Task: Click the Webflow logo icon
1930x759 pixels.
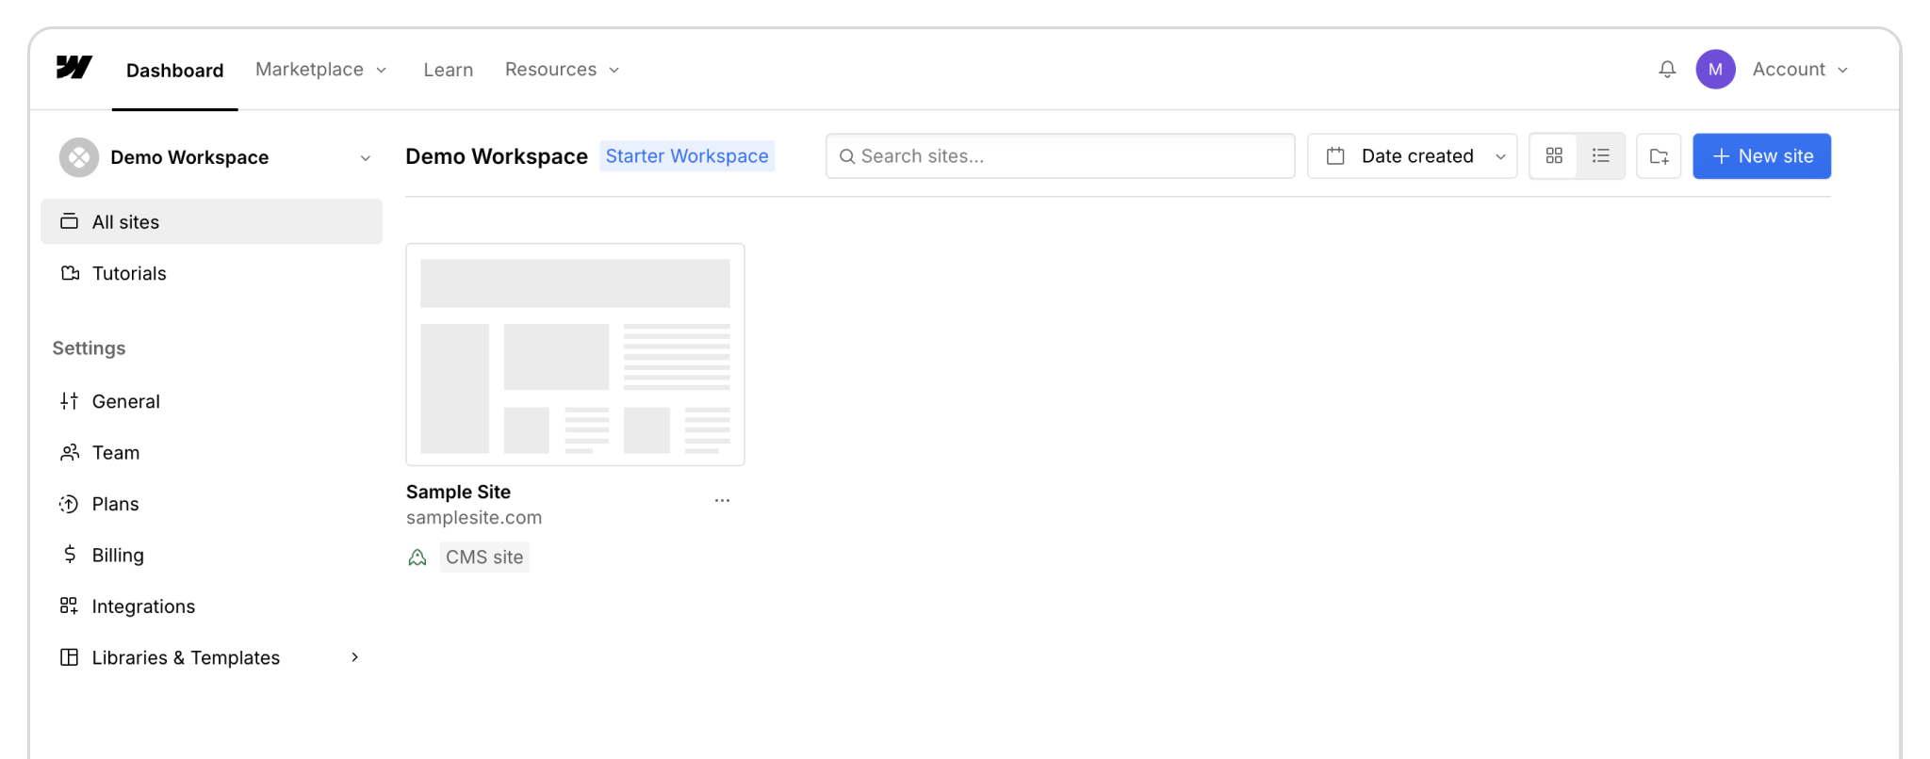Action: tap(74, 68)
